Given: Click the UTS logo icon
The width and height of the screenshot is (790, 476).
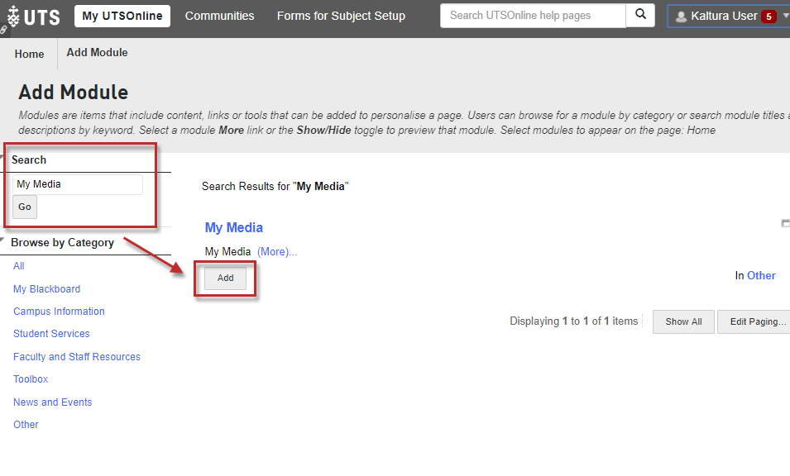Looking at the screenshot, I should tap(13, 16).
